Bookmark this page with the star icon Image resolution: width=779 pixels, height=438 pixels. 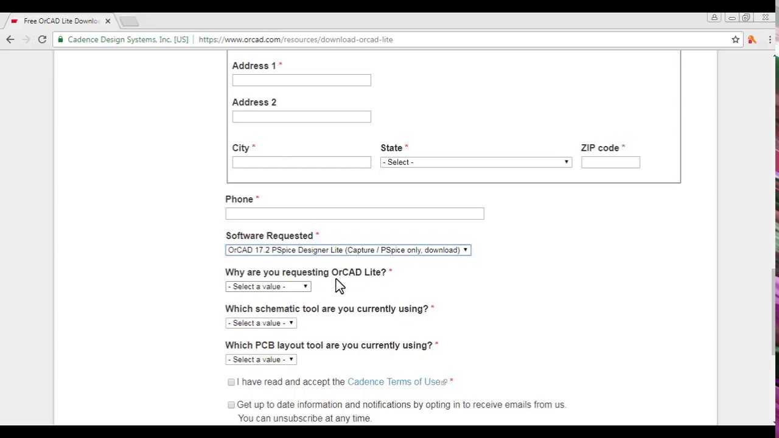[x=735, y=40]
